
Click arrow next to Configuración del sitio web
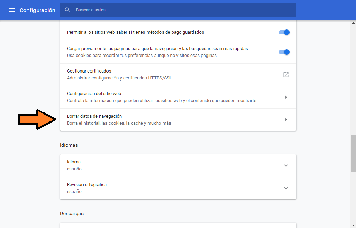coord(286,97)
